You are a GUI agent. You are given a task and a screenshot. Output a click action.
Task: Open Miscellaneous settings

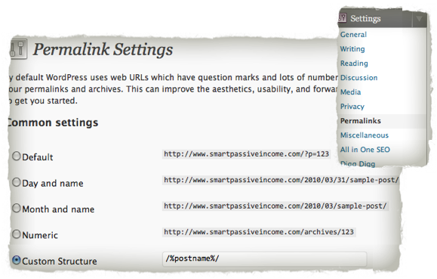pyautogui.click(x=365, y=135)
